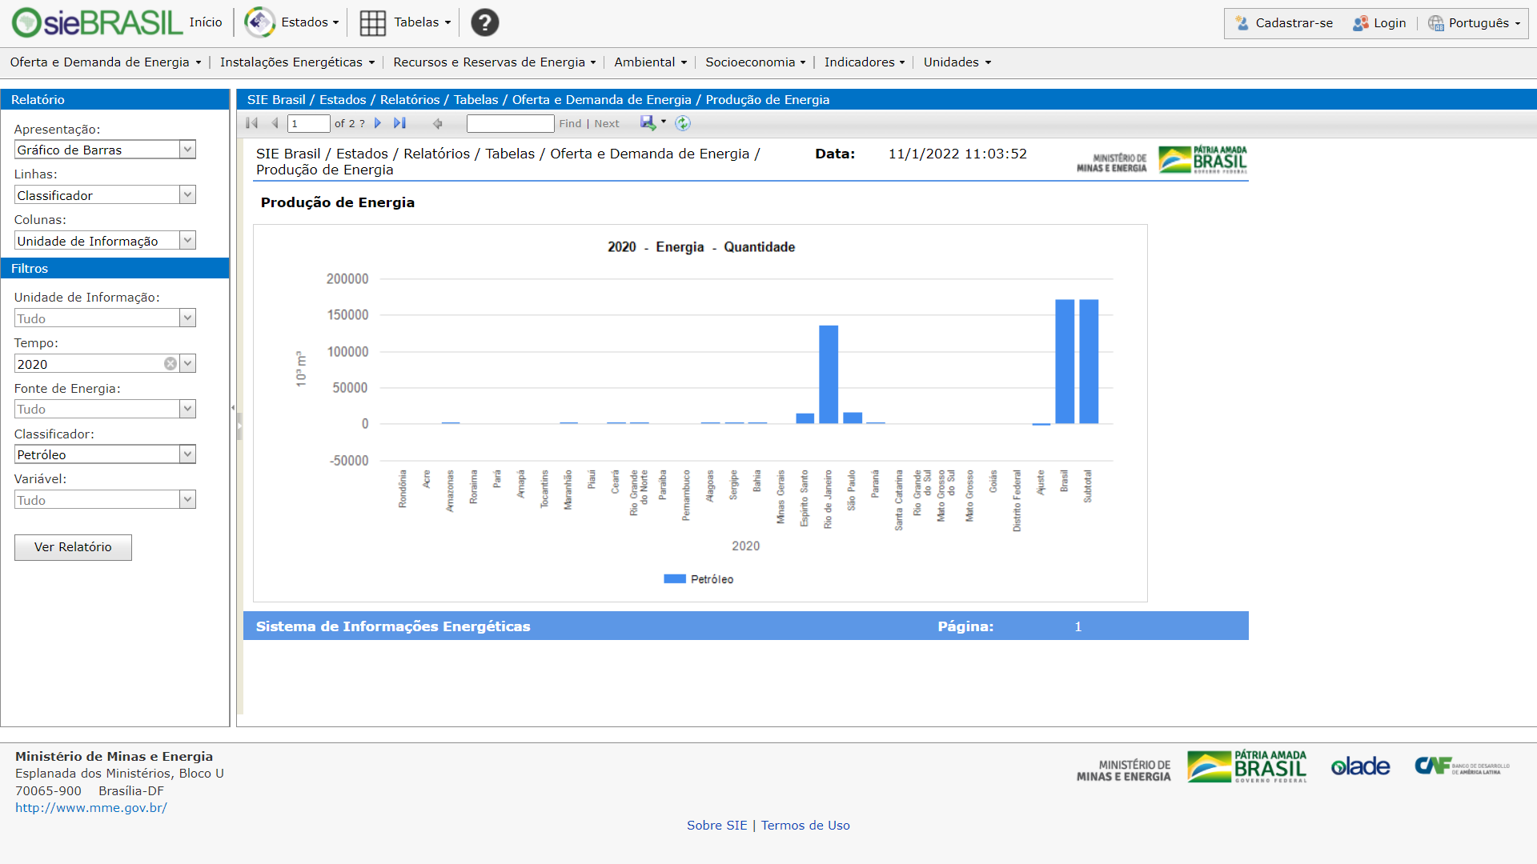Click the help question mark icon
This screenshot has width=1537, height=864.
[x=484, y=22]
